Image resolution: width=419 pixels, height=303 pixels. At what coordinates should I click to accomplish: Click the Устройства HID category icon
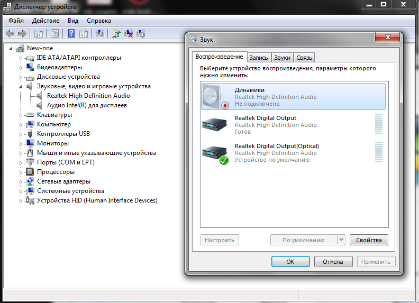tap(30, 200)
